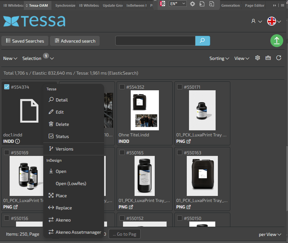The width and height of the screenshot is (288, 243).
Task: Click the briefcase icon in toolbar
Action: [x=268, y=58]
